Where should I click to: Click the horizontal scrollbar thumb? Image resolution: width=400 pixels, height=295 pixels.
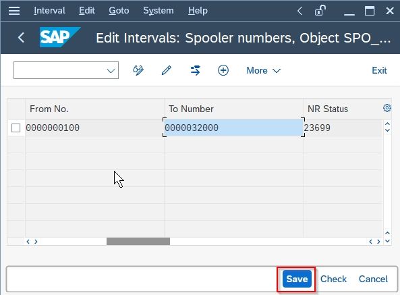(138, 242)
